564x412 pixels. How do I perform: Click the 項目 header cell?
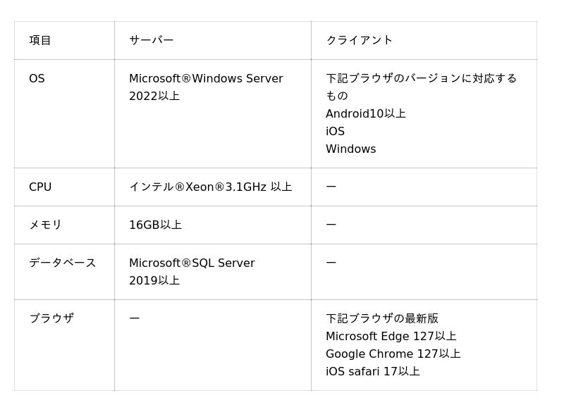pos(40,40)
